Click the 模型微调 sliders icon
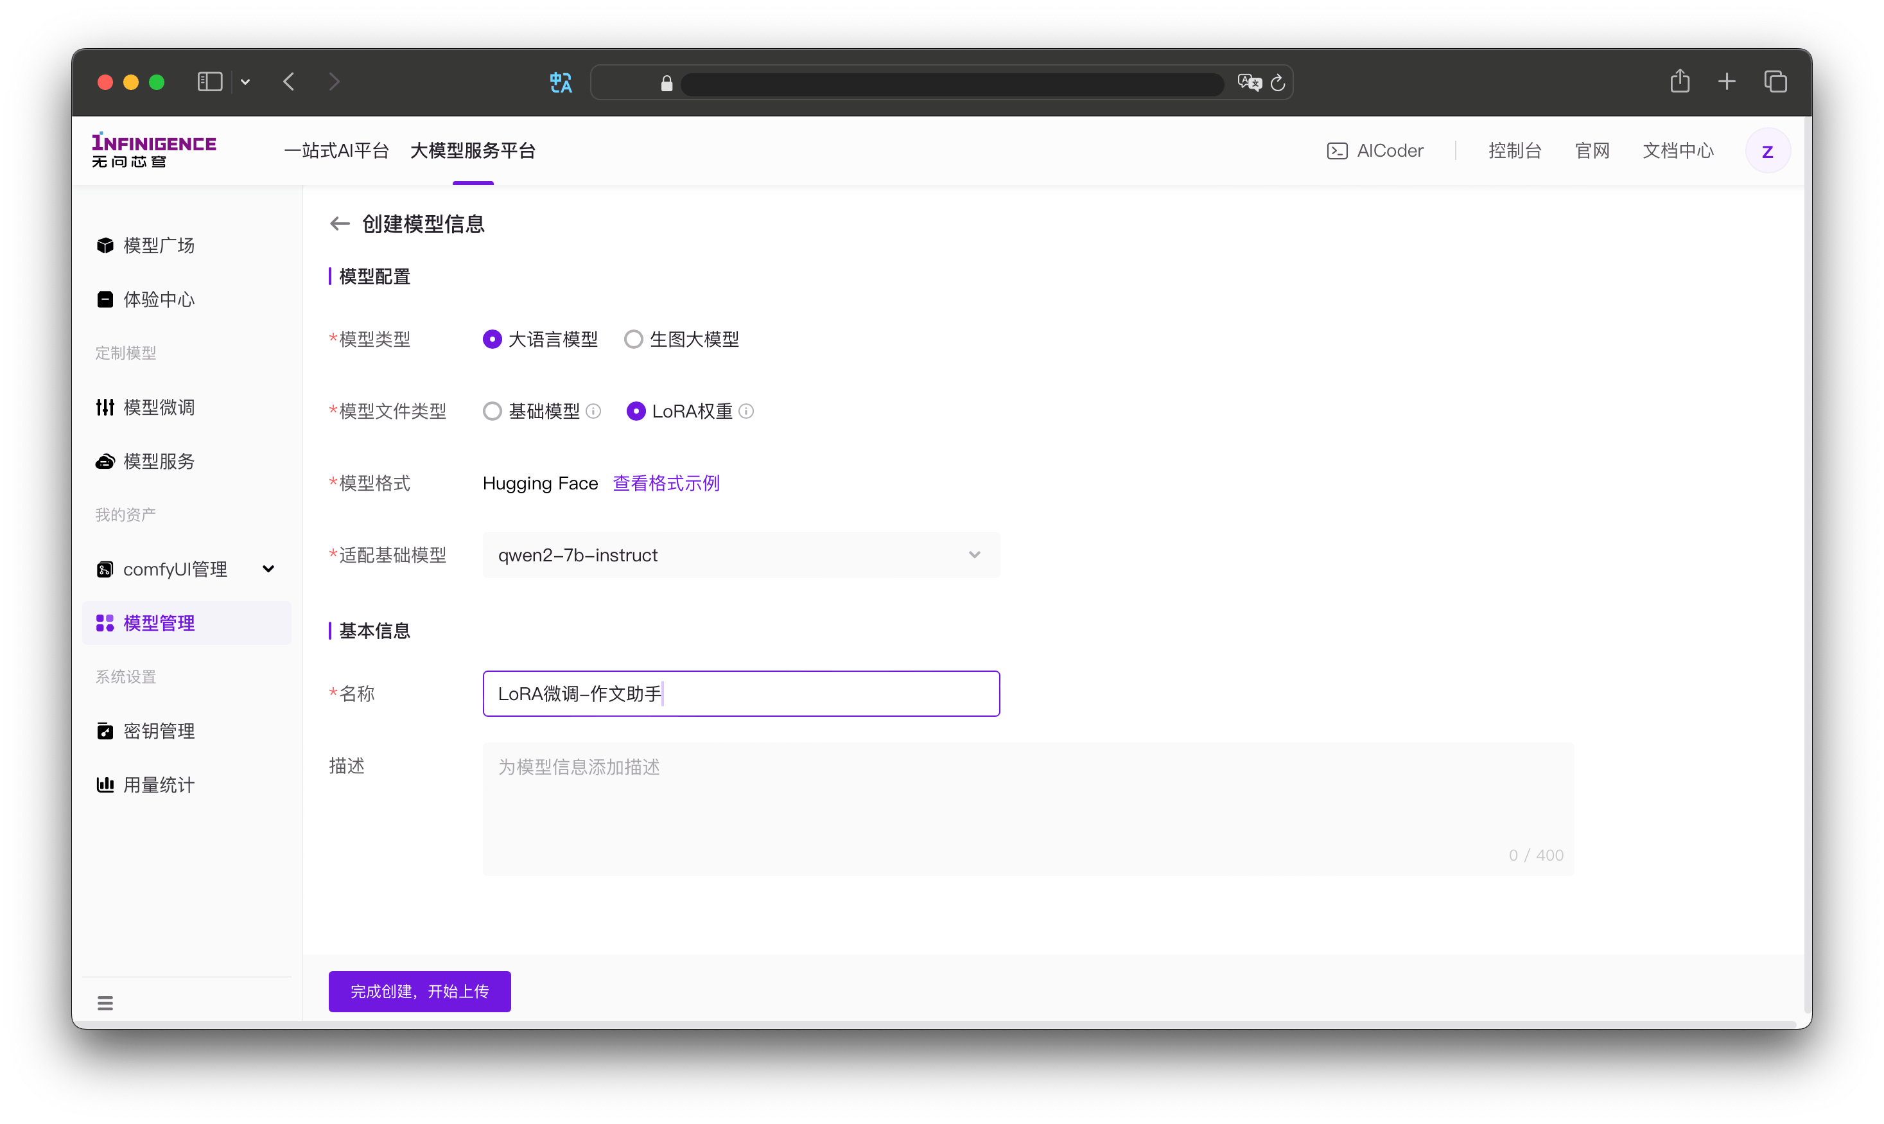The image size is (1884, 1124). tap(105, 407)
